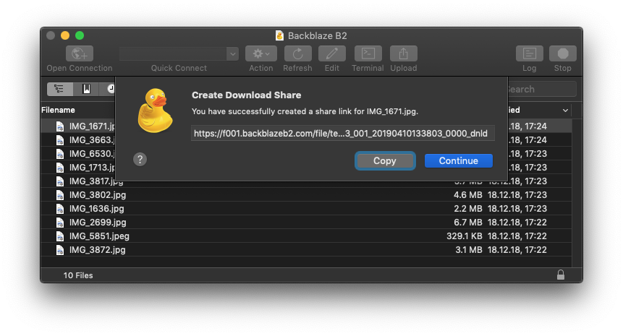
Task: Select file IMG_3802.jpg
Action: (306, 195)
